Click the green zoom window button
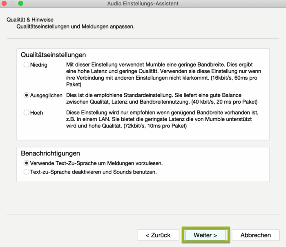This screenshot has height=247, width=286. pos(21,3)
